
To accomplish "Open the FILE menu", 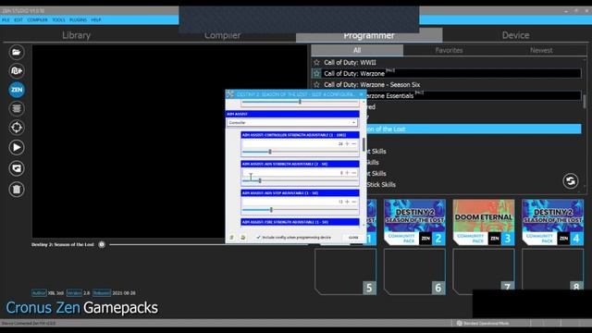I will (x=6, y=19).
